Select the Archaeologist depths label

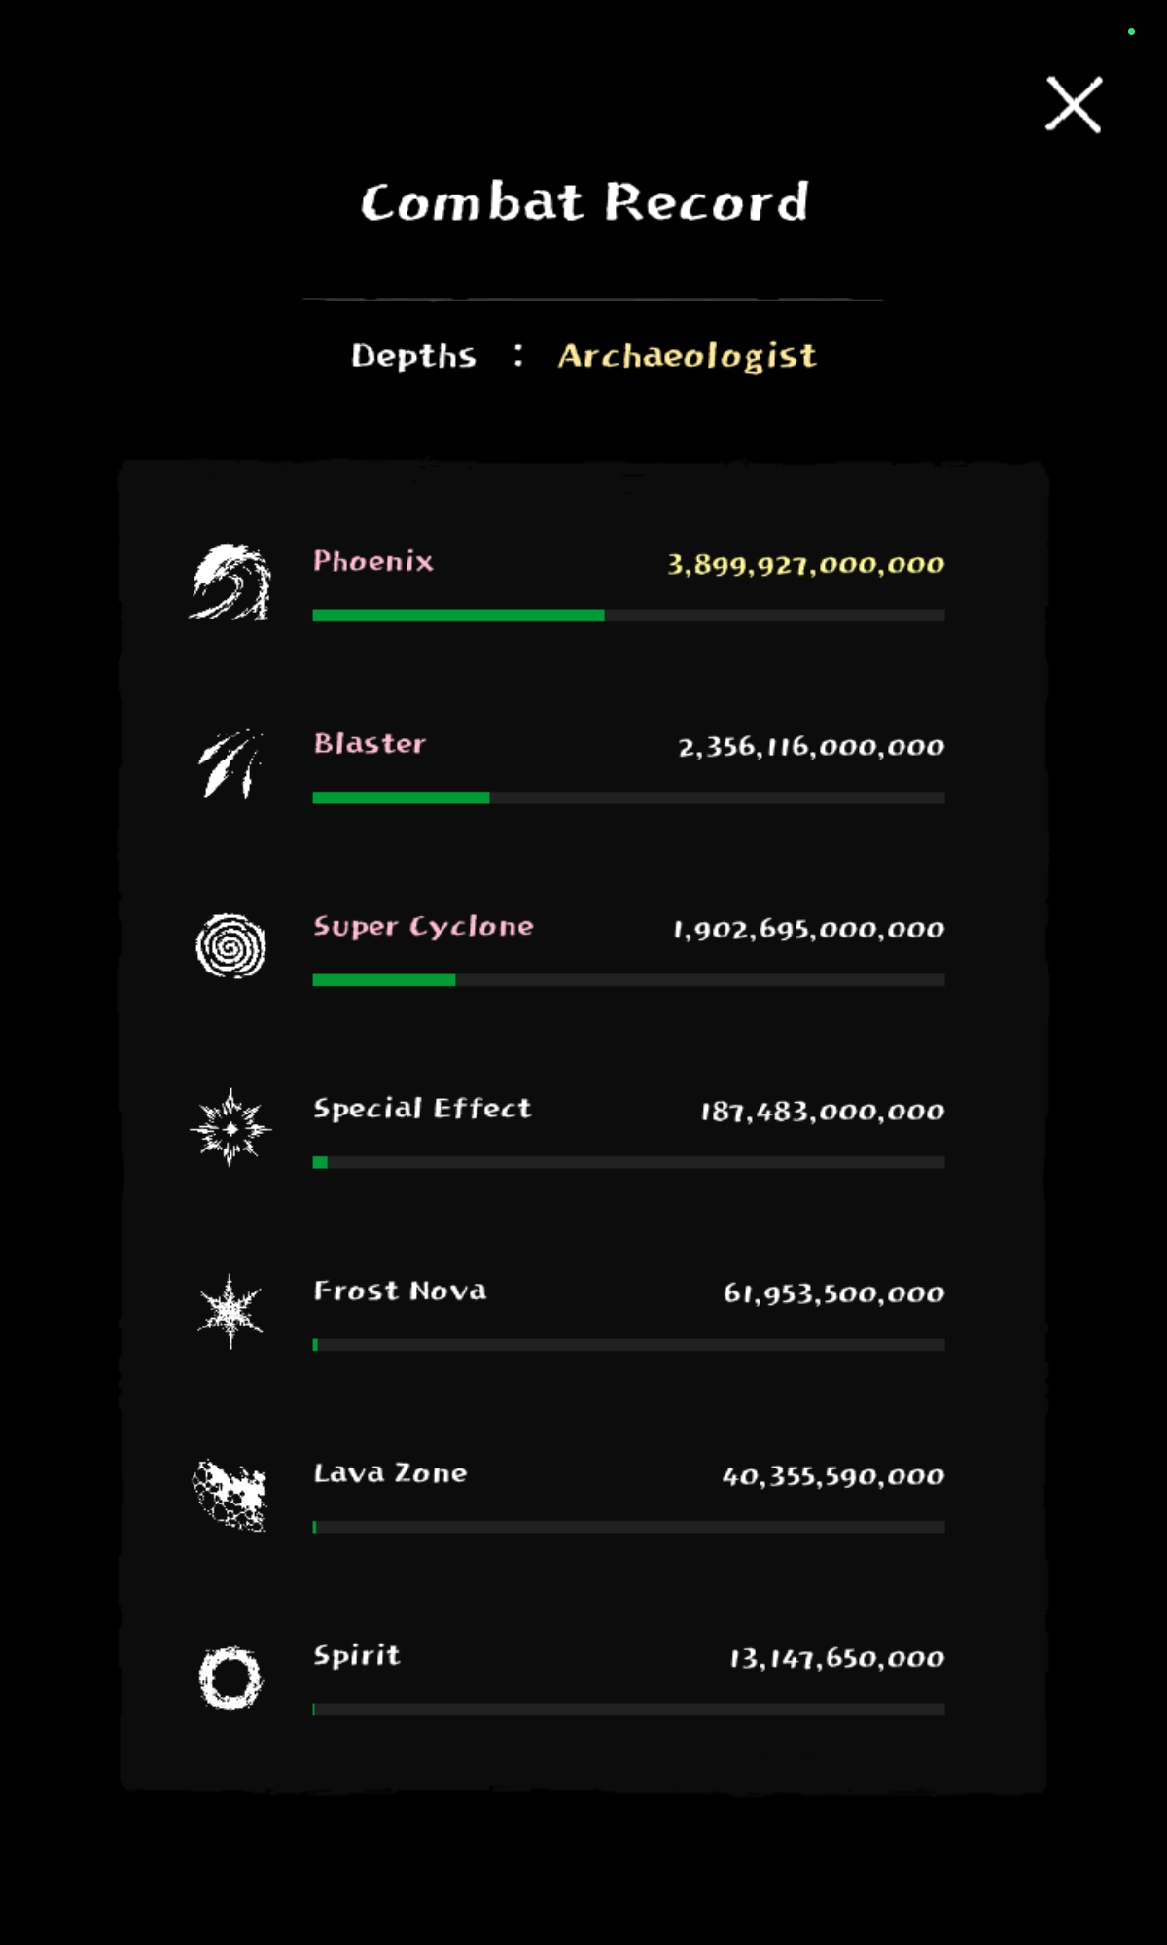coord(687,356)
